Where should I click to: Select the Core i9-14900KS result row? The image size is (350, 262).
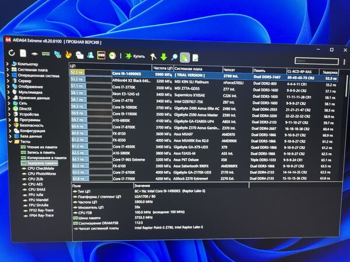[x=204, y=75]
